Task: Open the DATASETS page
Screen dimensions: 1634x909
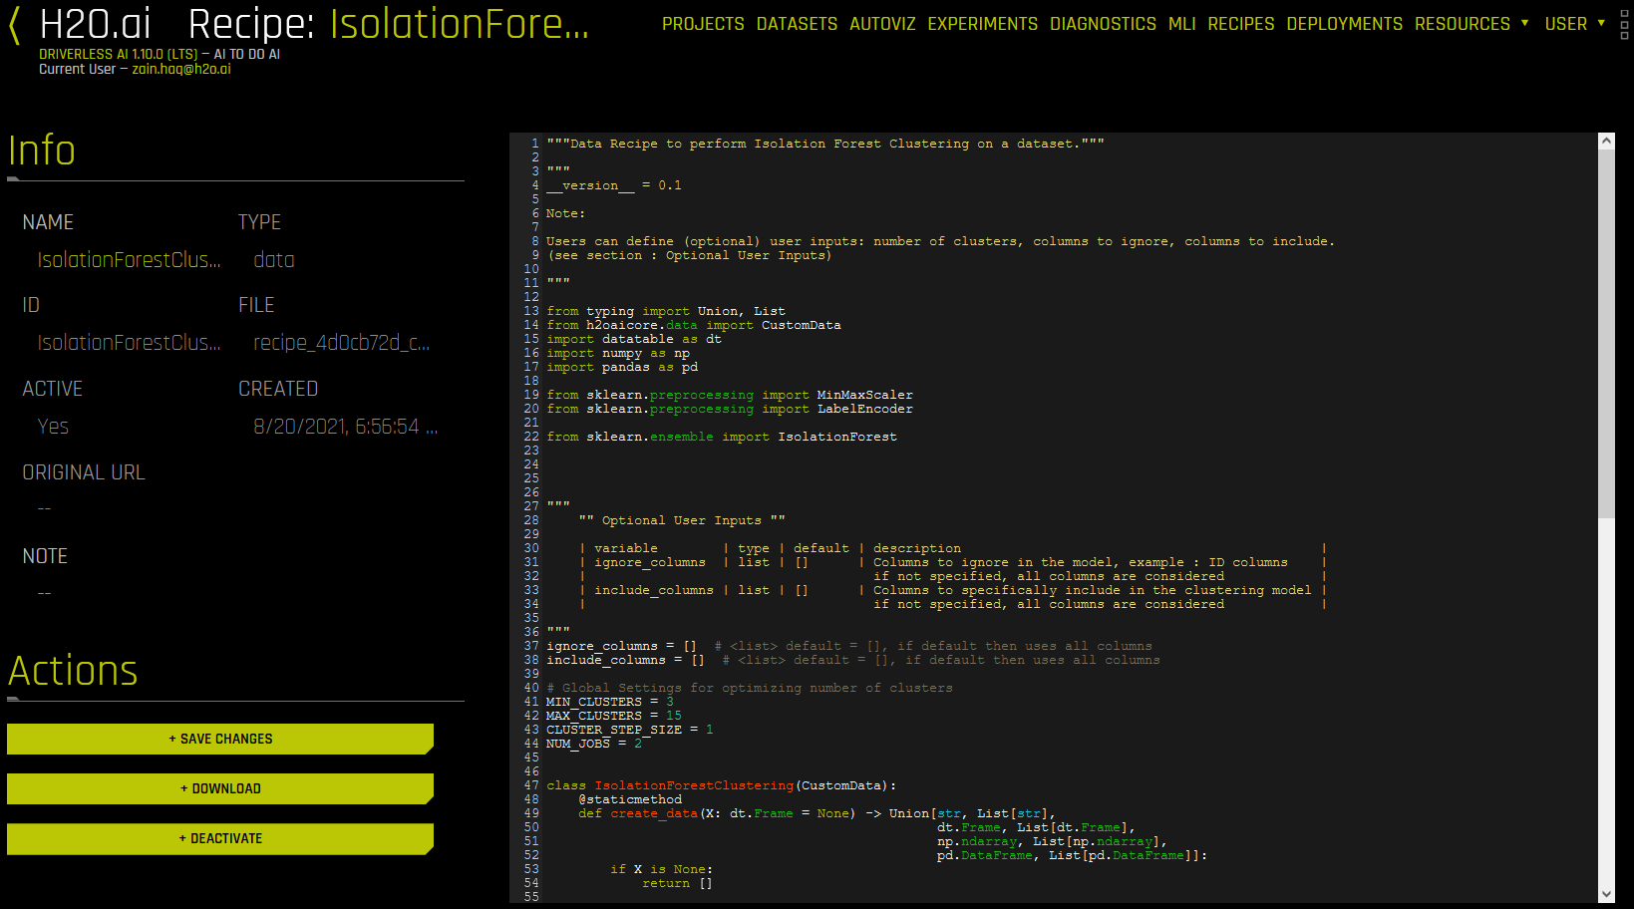Action: (x=797, y=24)
